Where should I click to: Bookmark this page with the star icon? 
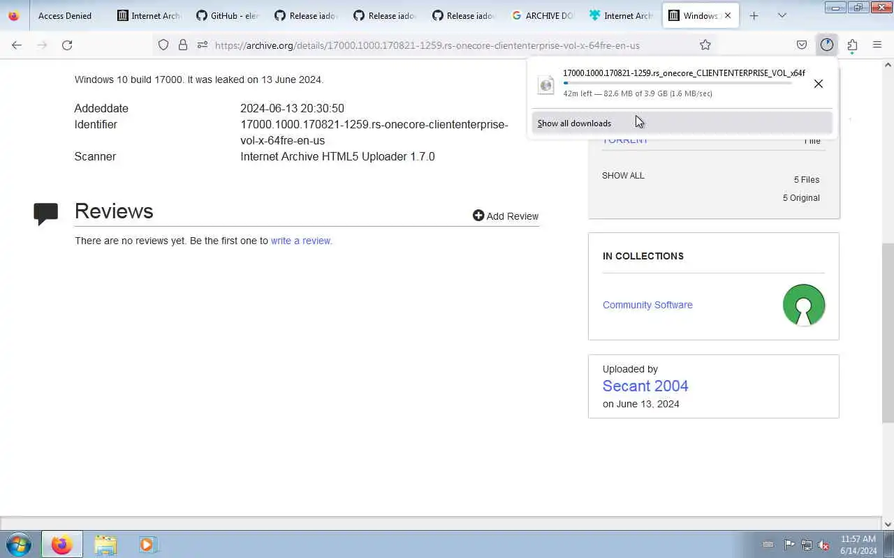pos(705,45)
